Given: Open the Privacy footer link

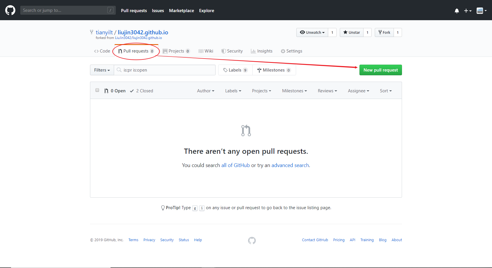Looking at the screenshot, I should (149, 240).
